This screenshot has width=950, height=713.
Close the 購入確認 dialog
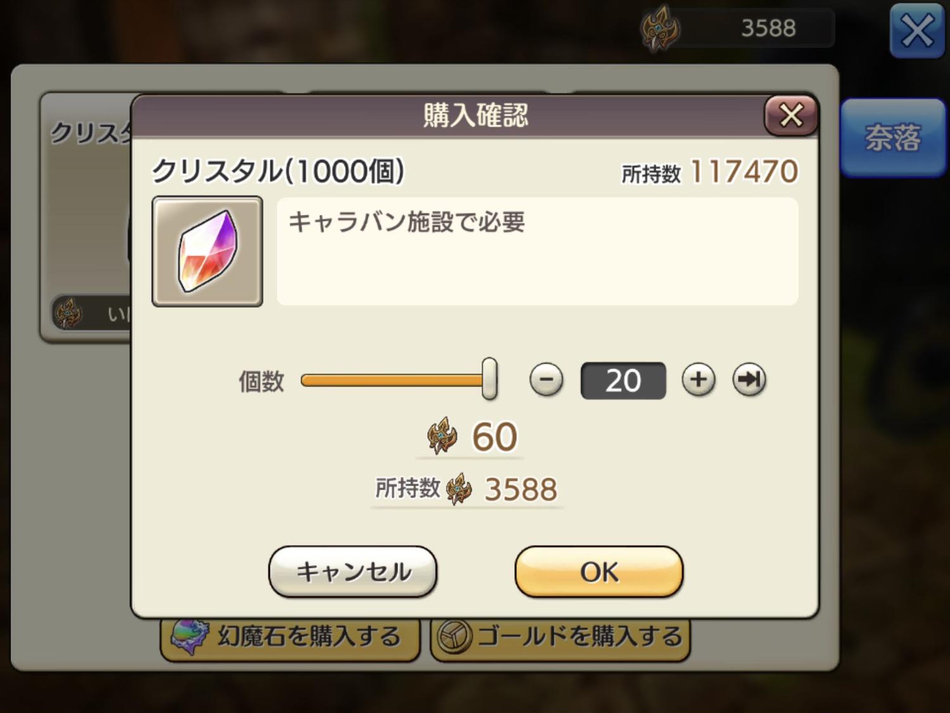(x=790, y=116)
